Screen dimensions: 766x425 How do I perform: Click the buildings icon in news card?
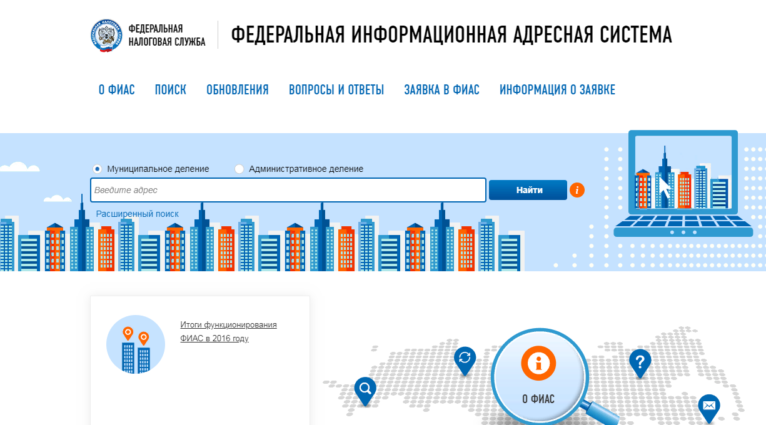pyautogui.click(x=136, y=344)
